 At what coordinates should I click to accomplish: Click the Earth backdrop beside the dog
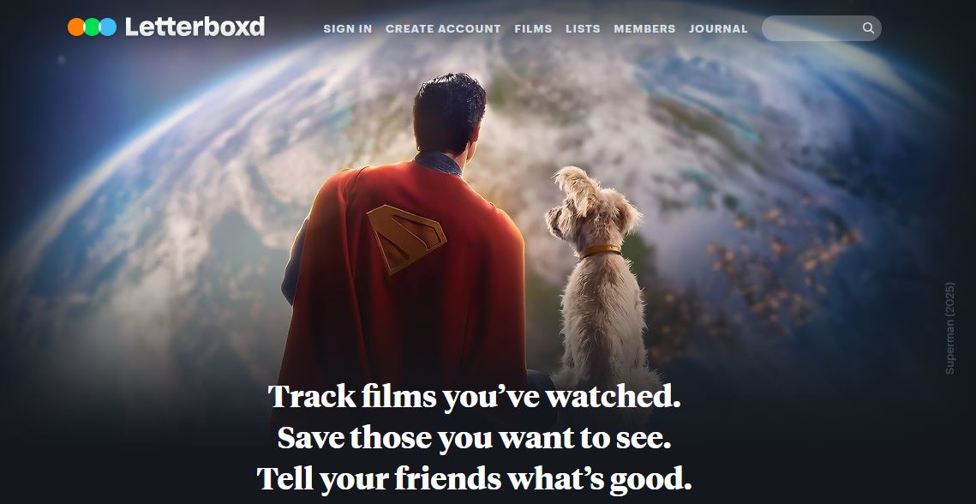[747, 249]
